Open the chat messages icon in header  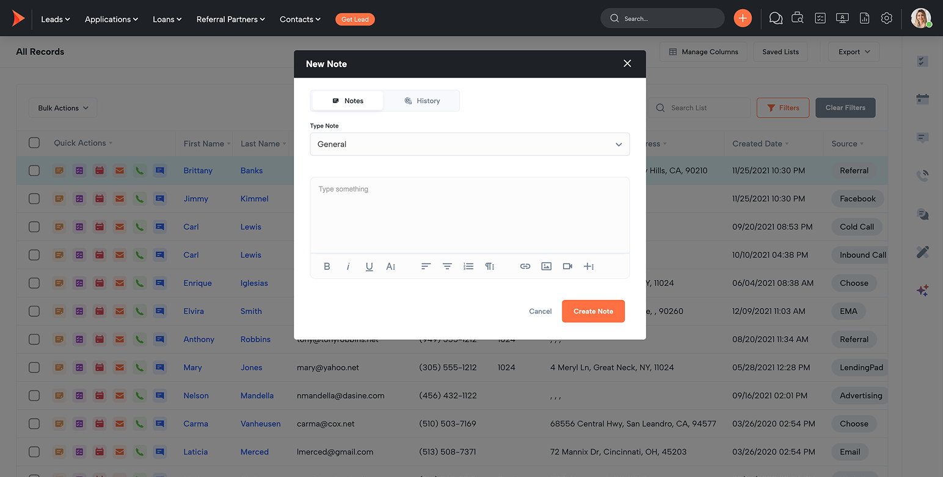click(776, 18)
